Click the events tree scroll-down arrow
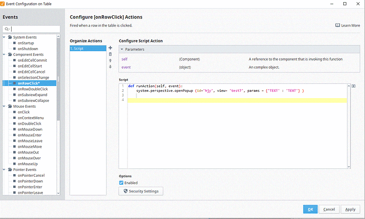This screenshot has width=365, height=219. tap(58, 193)
